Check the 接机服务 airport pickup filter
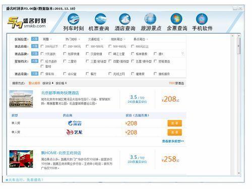Viewport: 252px width, 189px height. tap(155, 74)
